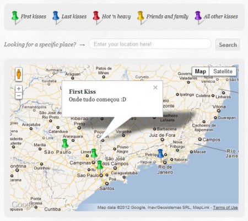
Task: Click the Patos de Minas label
Action: 104,71
